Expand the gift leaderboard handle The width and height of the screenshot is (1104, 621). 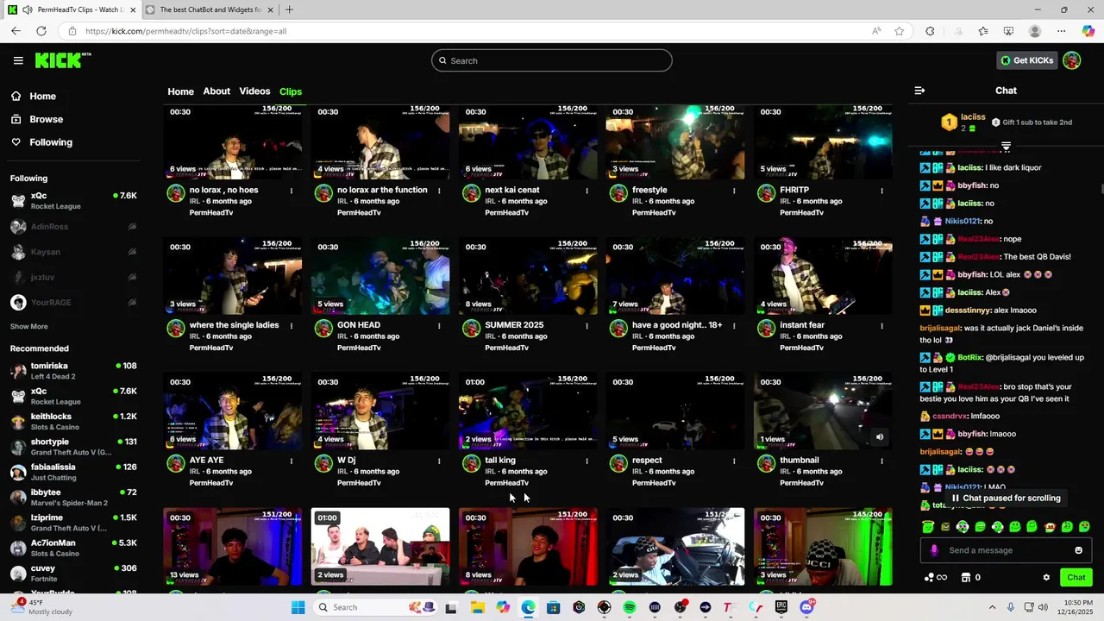tap(1006, 146)
